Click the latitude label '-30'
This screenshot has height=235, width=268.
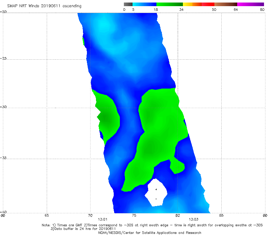click(x=3, y=107)
